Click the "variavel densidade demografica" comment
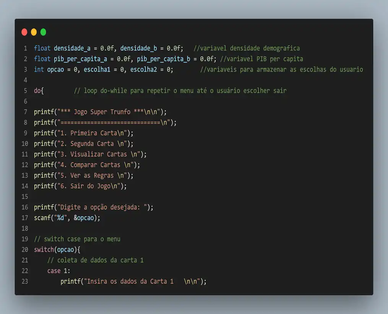The height and width of the screenshot is (314, 388). 247,49
